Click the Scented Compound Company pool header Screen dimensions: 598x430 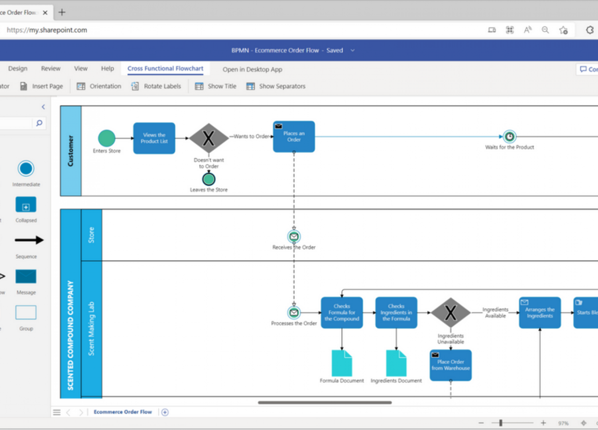pyautogui.click(x=71, y=304)
